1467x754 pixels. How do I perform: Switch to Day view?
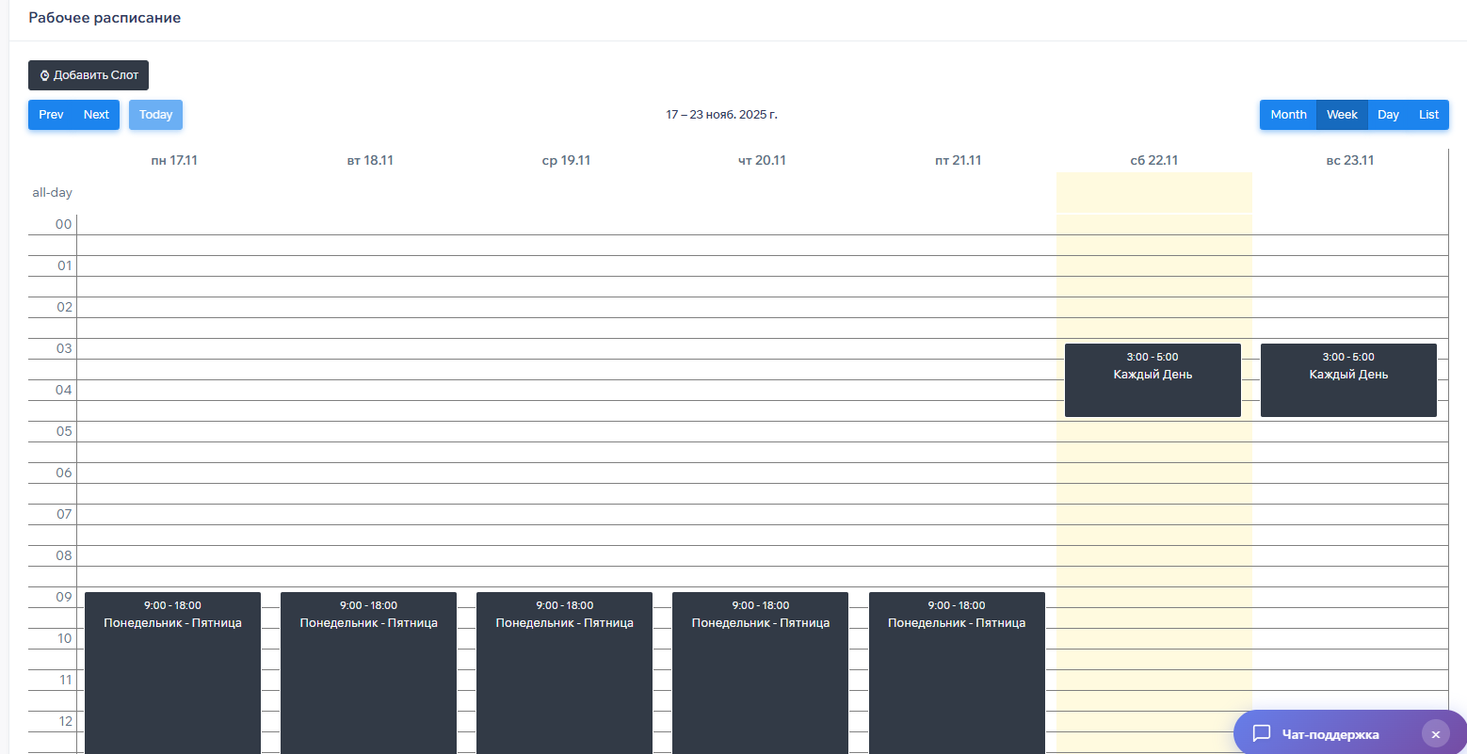click(1388, 115)
